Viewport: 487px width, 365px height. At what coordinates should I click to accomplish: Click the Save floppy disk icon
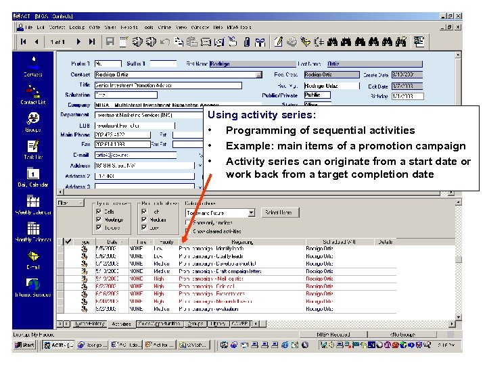[x=110, y=42]
